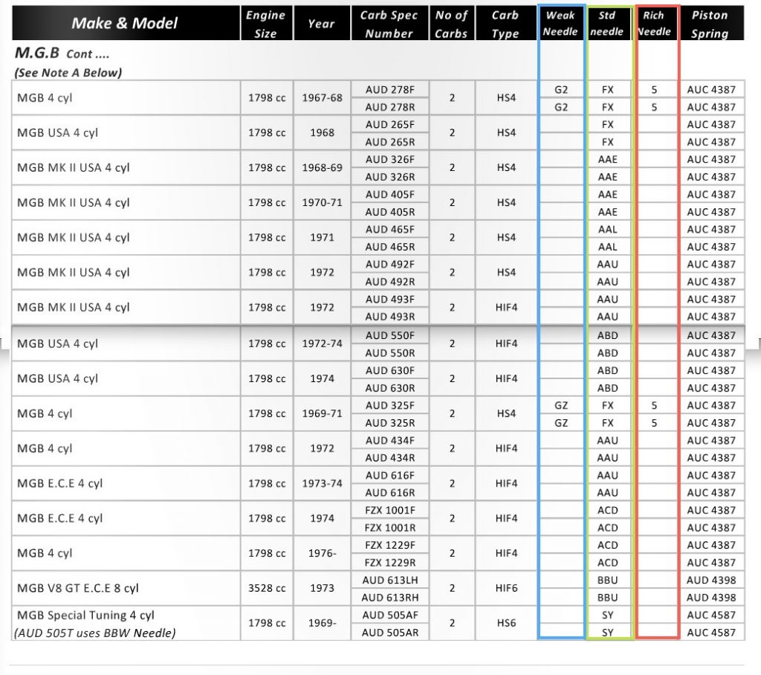Select the FZX 1001R carb spec cell

[389, 528]
